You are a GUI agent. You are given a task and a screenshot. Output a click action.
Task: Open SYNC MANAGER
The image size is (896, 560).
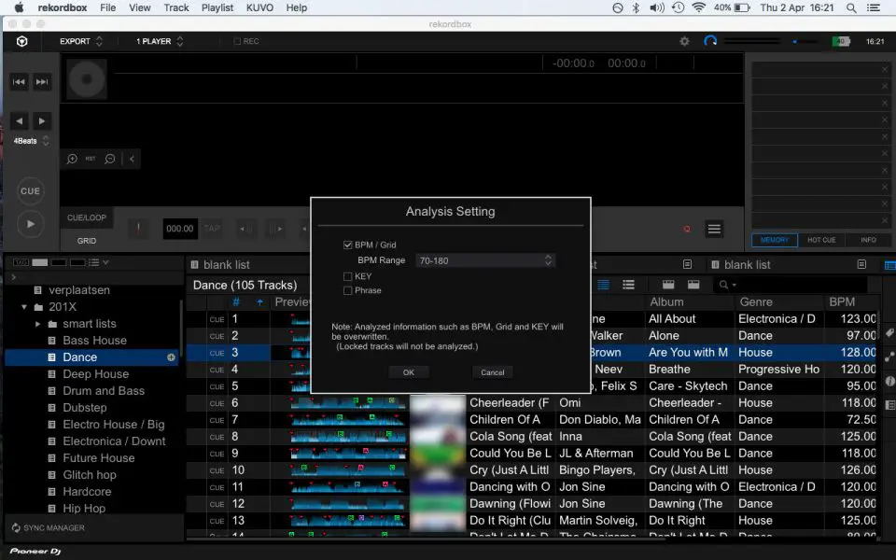[x=48, y=528]
